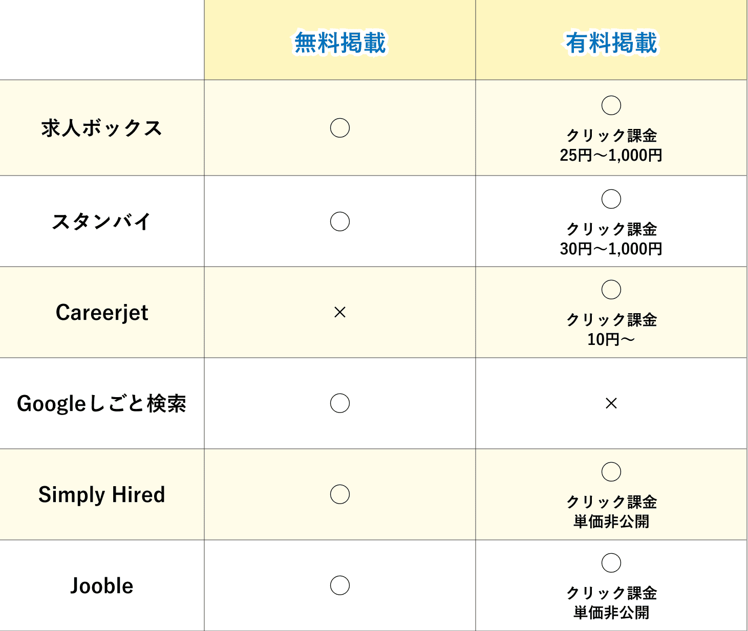Click the スタンバイ row label
The width and height of the screenshot is (748, 631).
[102, 222]
